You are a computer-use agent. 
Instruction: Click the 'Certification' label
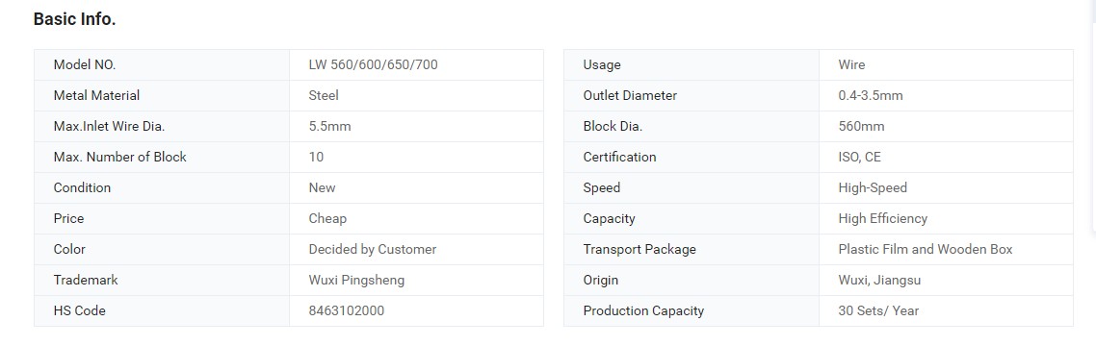click(x=619, y=157)
